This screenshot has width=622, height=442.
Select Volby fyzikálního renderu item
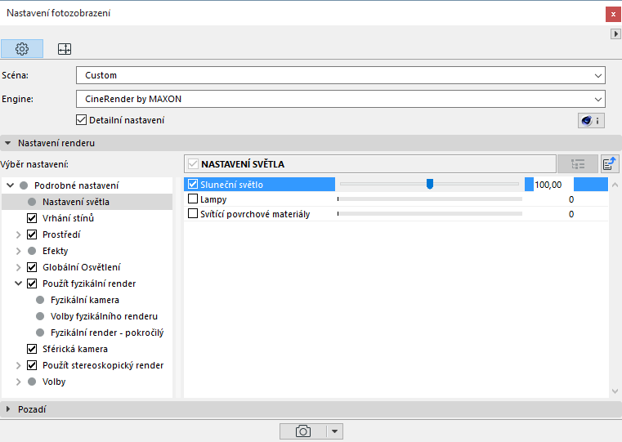click(x=104, y=316)
